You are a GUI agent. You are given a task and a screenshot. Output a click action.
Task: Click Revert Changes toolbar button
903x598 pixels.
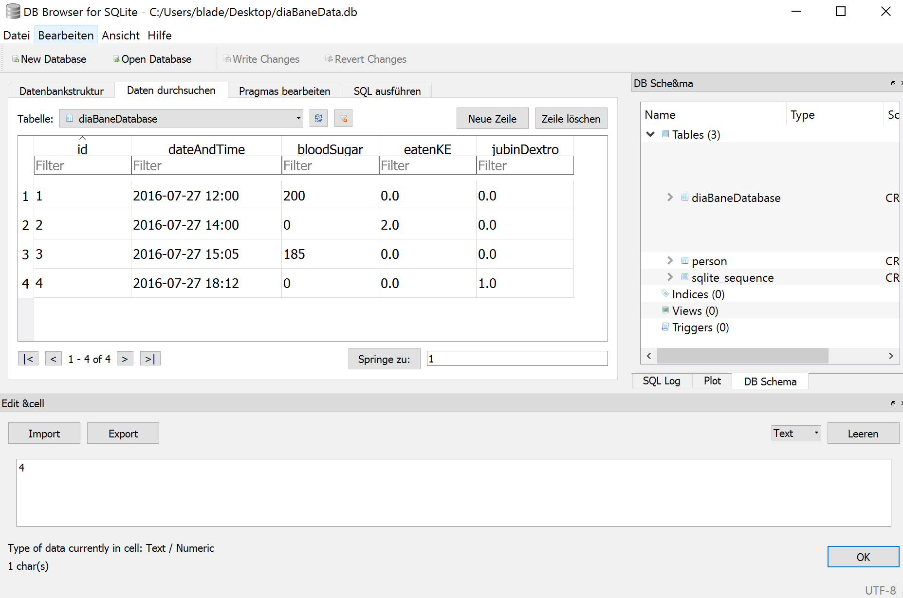click(366, 59)
